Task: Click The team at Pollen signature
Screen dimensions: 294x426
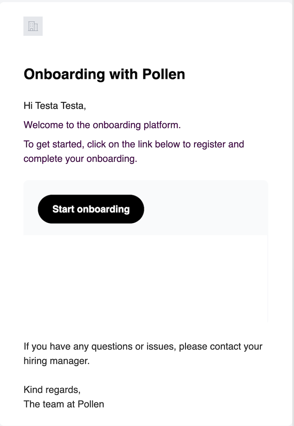Action: tap(64, 404)
